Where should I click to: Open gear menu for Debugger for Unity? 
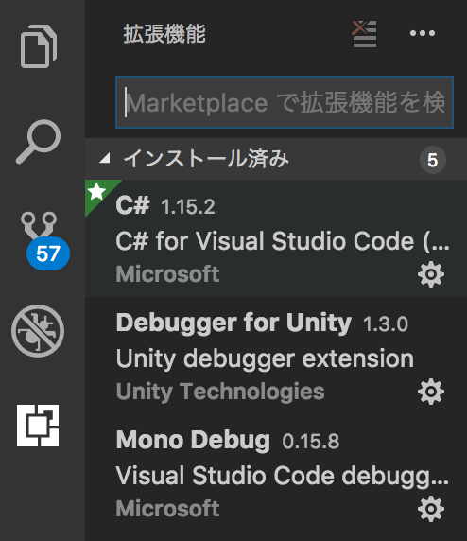431,392
